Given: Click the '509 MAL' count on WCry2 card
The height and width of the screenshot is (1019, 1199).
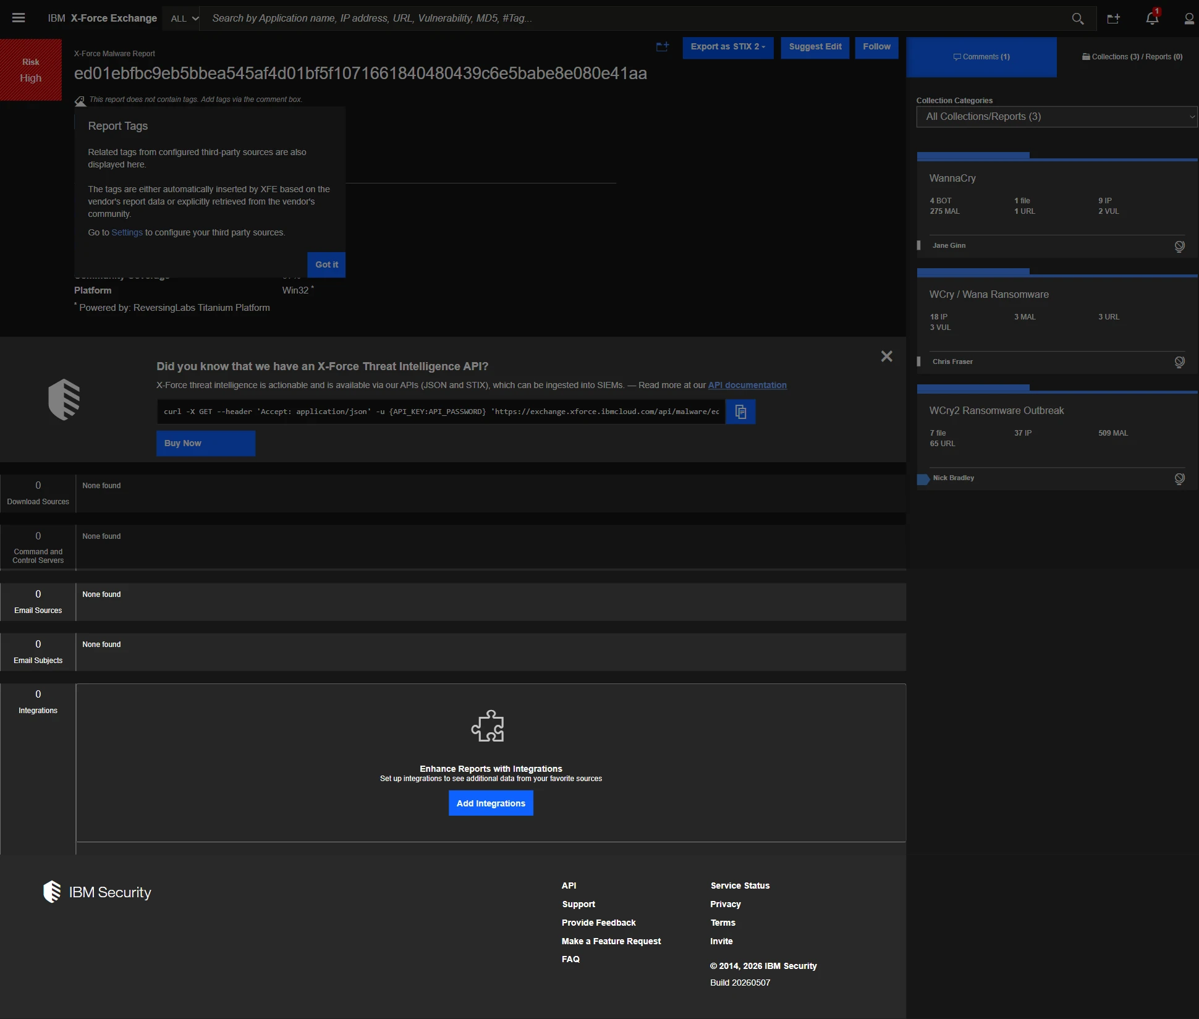Looking at the screenshot, I should 1112,433.
